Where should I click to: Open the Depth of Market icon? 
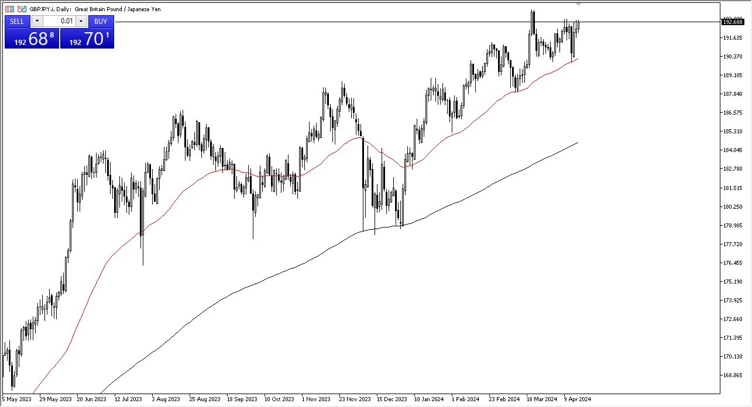9,9
